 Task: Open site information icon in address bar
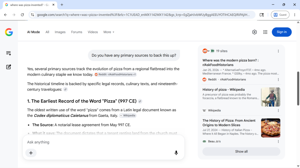[33, 15]
